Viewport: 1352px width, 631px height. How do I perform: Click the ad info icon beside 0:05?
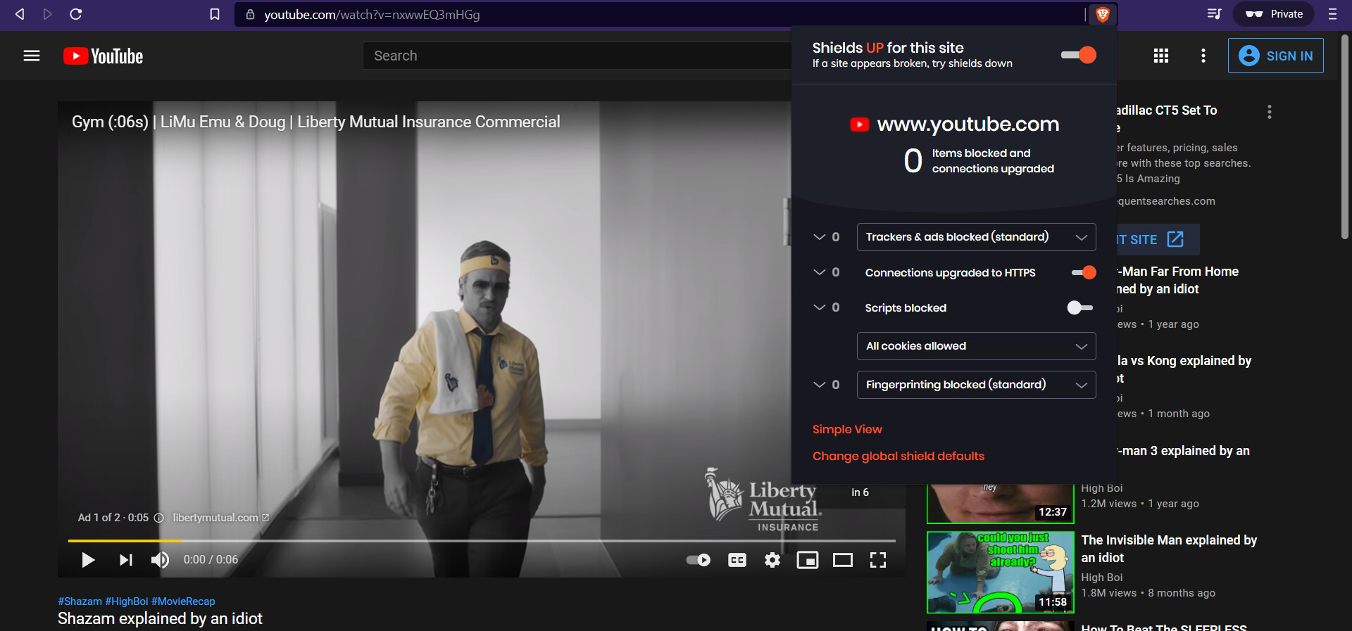pyautogui.click(x=159, y=518)
